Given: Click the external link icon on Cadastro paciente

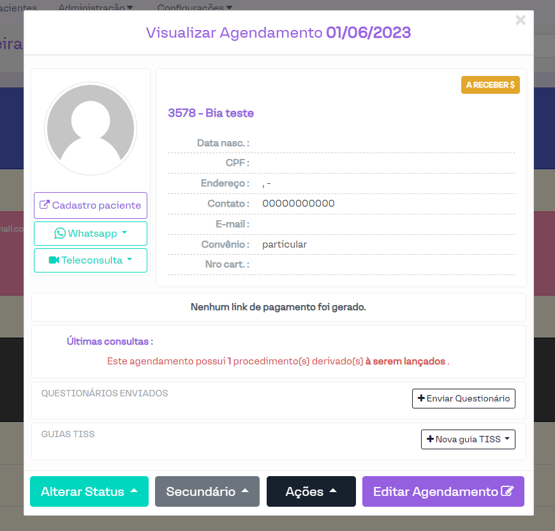Looking at the screenshot, I should pyautogui.click(x=45, y=206).
